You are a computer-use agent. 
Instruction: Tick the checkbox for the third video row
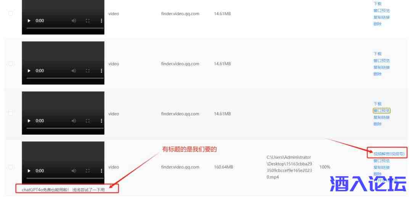(x=11, y=113)
